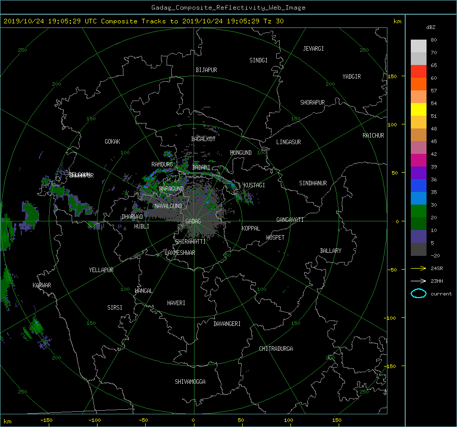
Task: Click the SINDHANUR city label
Action: click(313, 183)
